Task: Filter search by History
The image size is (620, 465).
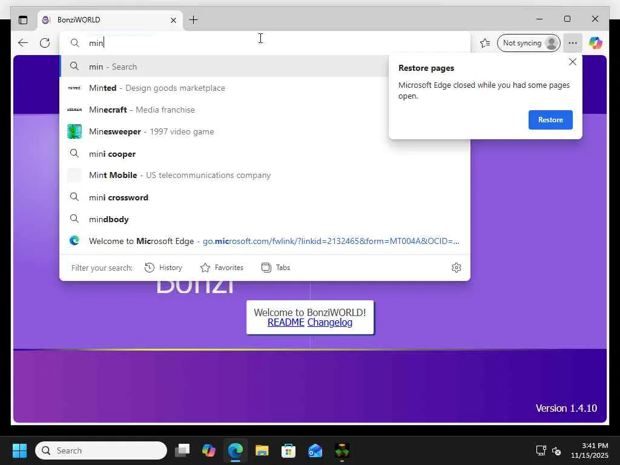Action: (x=163, y=268)
